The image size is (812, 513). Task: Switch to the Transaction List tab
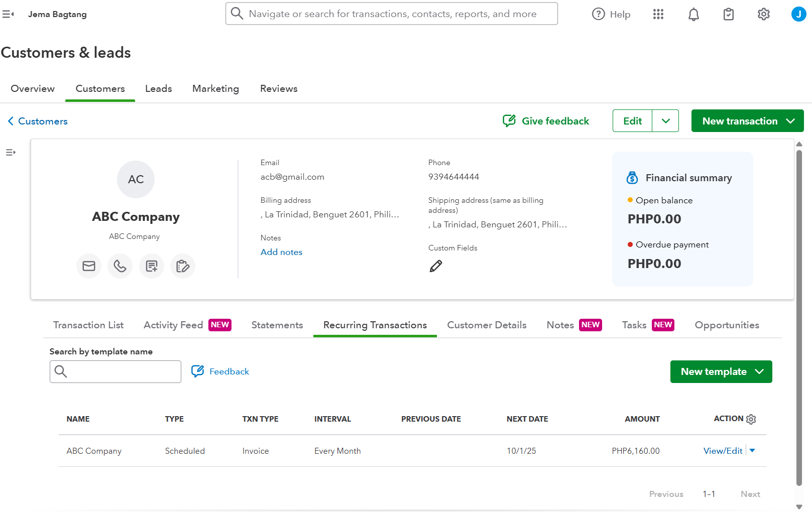click(x=88, y=325)
